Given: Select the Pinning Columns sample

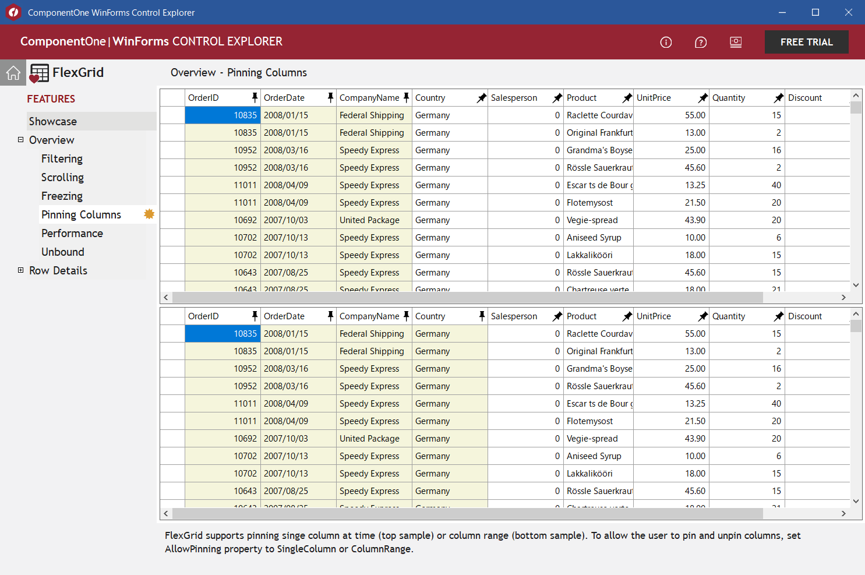Looking at the screenshot, I should pos(81,214).
